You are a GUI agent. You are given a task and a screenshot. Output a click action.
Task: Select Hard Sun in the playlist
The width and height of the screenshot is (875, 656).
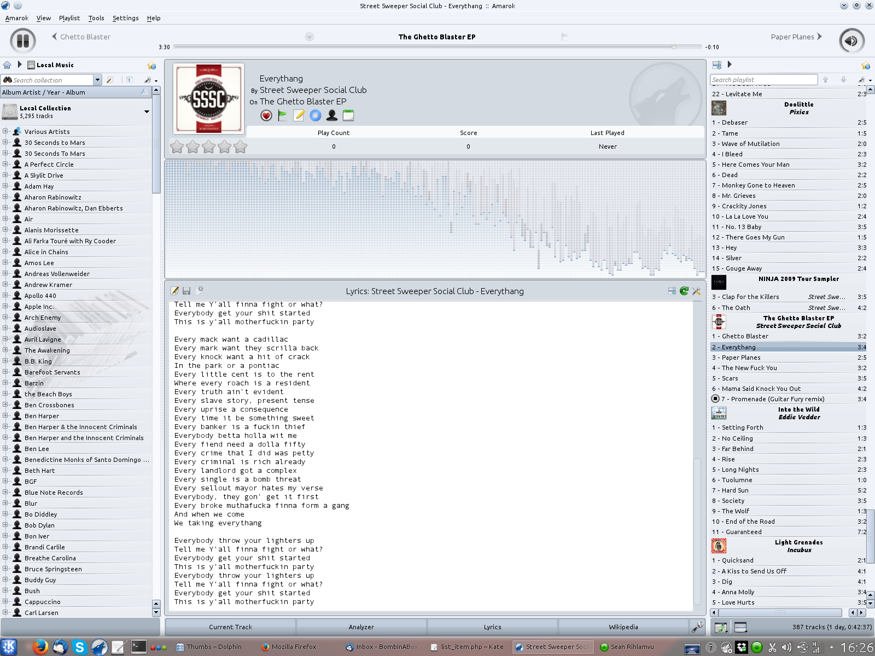(789, 490)
